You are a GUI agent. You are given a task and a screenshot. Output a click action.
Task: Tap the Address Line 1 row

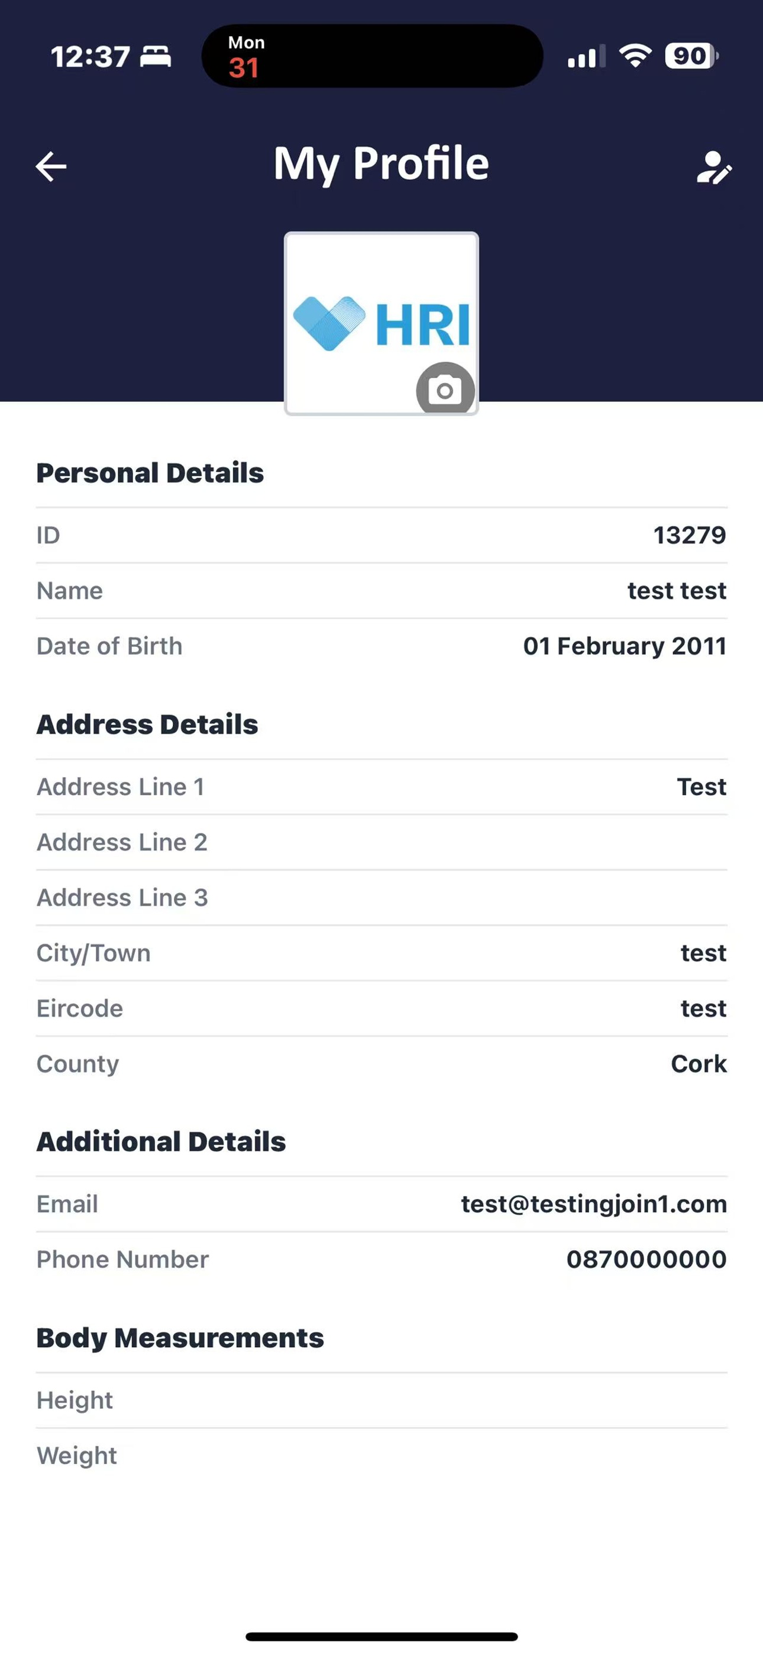coord(381,787)
